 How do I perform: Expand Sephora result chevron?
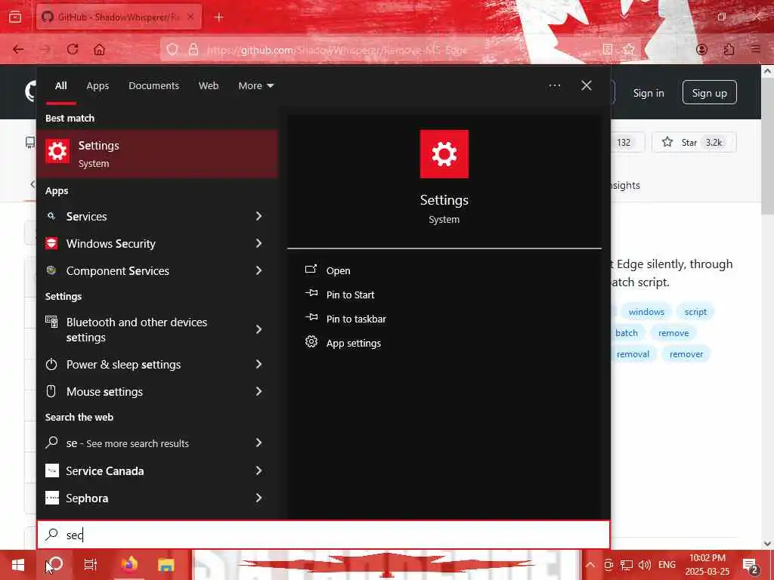pos(259,498)
